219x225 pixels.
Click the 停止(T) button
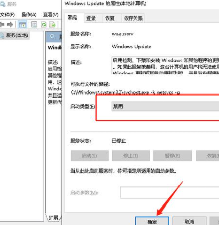(x=131, y=156)
